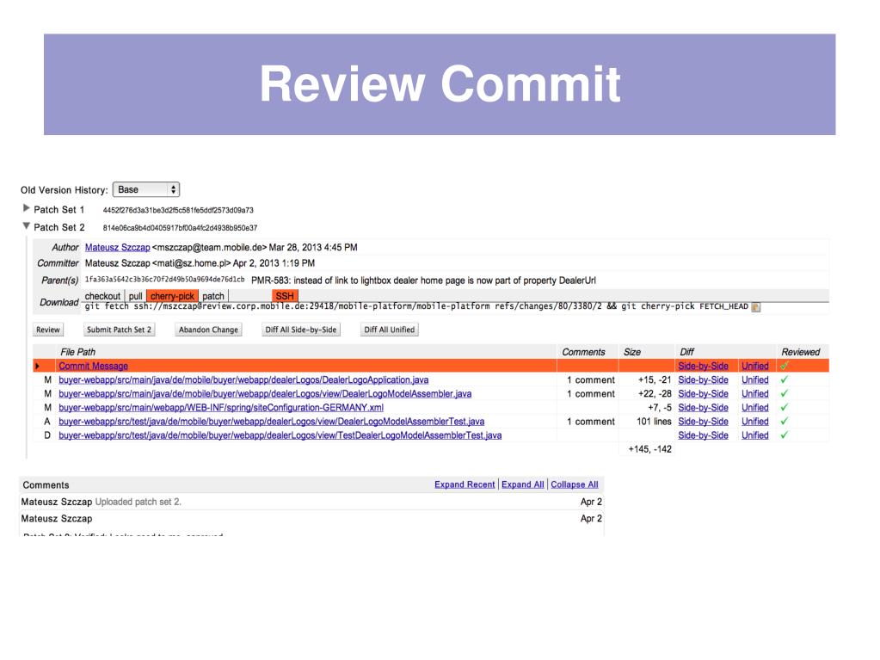
Task: Open author Mateusz Szczap link
Action: pos(117,248)
